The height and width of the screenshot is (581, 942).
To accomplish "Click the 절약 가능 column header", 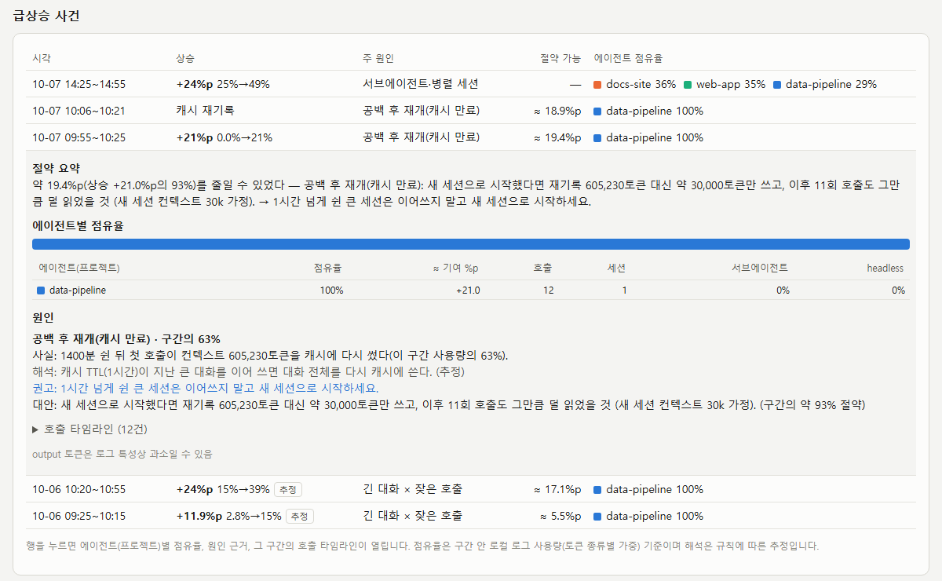I will 560,59.
